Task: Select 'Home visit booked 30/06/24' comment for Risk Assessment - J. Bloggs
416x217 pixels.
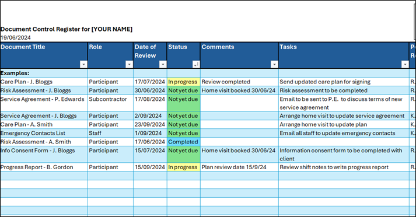Action: (x=239, y=90)
